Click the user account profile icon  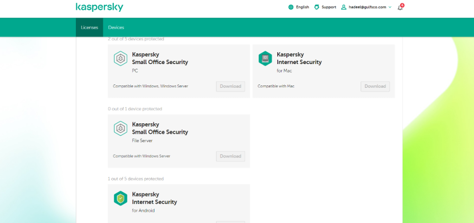click(343, 7)
